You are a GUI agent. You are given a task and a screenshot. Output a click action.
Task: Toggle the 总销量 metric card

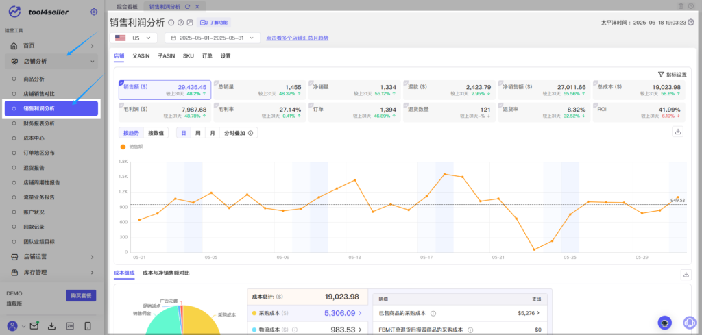point(260,90)
